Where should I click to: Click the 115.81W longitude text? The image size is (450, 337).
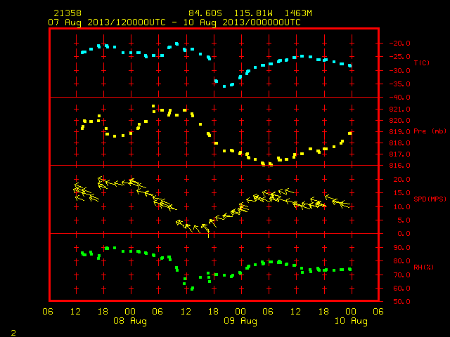(253, 13)
